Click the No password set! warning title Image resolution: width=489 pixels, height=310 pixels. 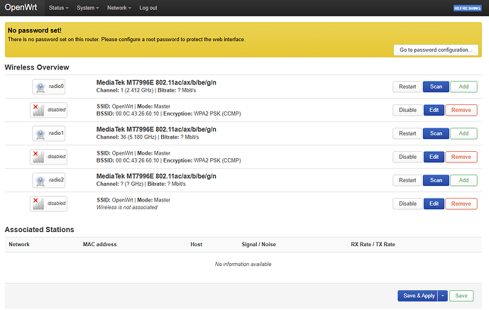click(35, 31)
